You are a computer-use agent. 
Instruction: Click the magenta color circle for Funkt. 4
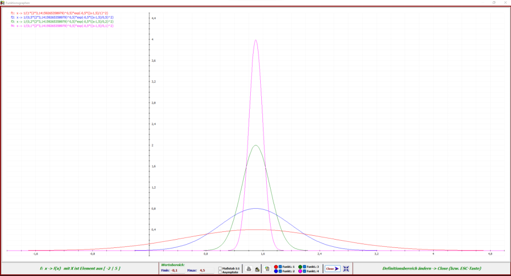300,272
